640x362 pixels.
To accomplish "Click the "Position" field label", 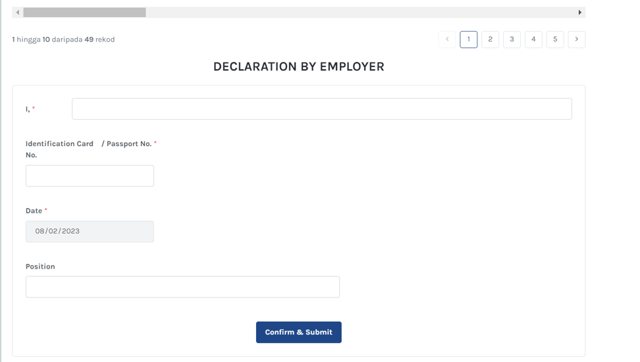I will tap(40, 267).
